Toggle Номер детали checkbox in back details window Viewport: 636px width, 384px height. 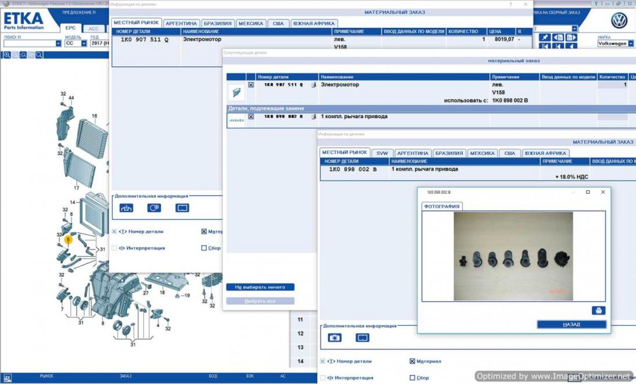click(114, 231)
